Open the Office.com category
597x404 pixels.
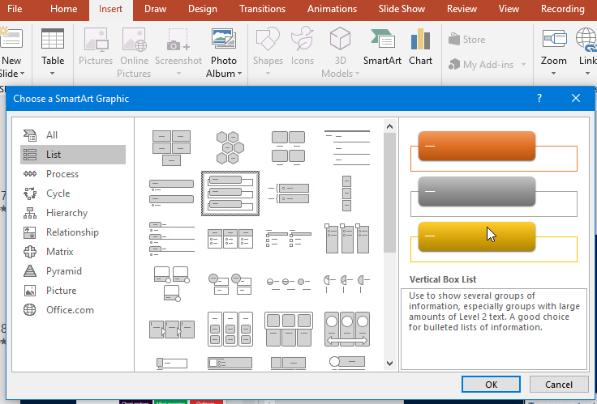click(x=73, y=309)
